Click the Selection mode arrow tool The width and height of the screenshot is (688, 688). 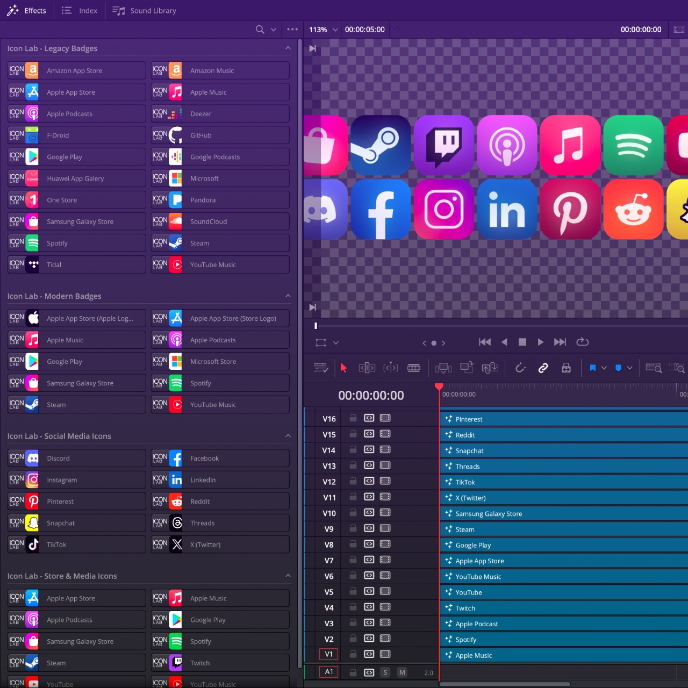(x=343, y=368)
